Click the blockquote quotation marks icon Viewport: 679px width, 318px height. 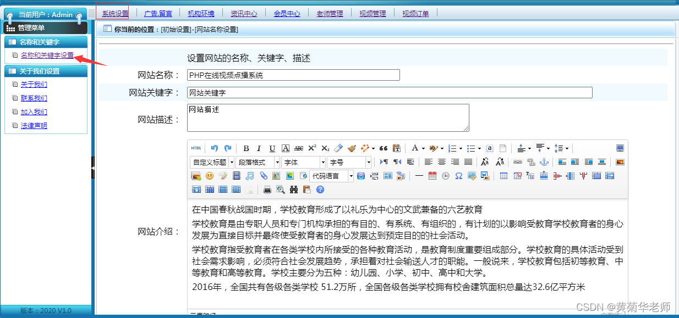point(384,148)
